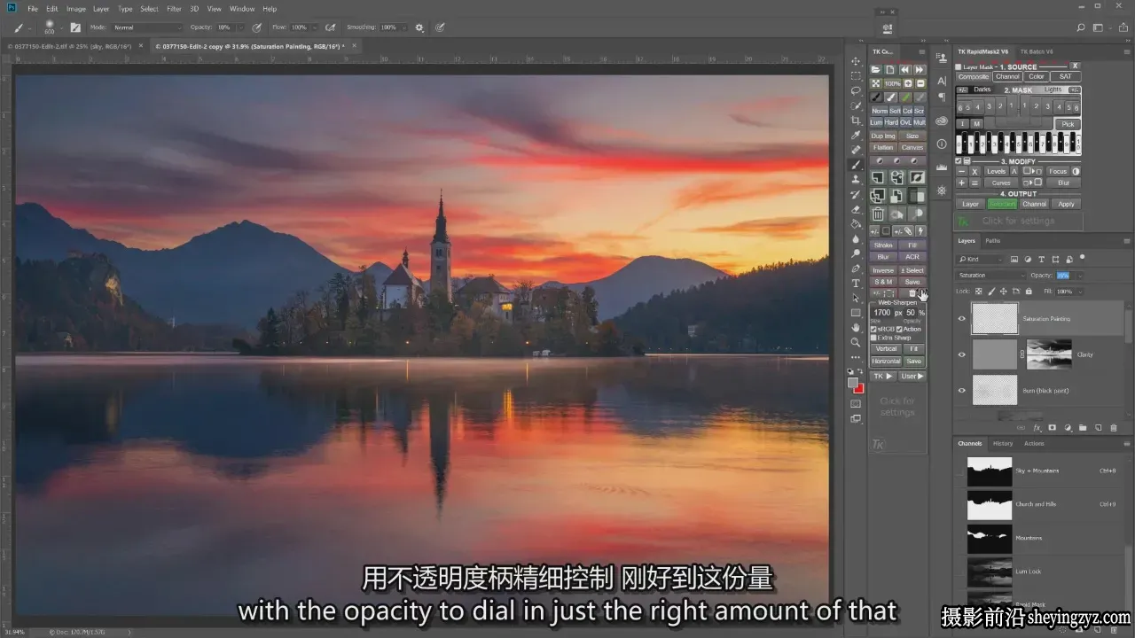The image size is (1135, 638).
Task: Open the layer Kind filter dropdown
Action: point(981,259)
